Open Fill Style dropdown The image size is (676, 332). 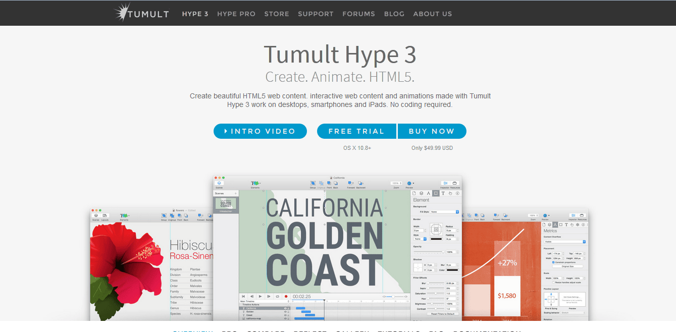[x=444, y=212]
